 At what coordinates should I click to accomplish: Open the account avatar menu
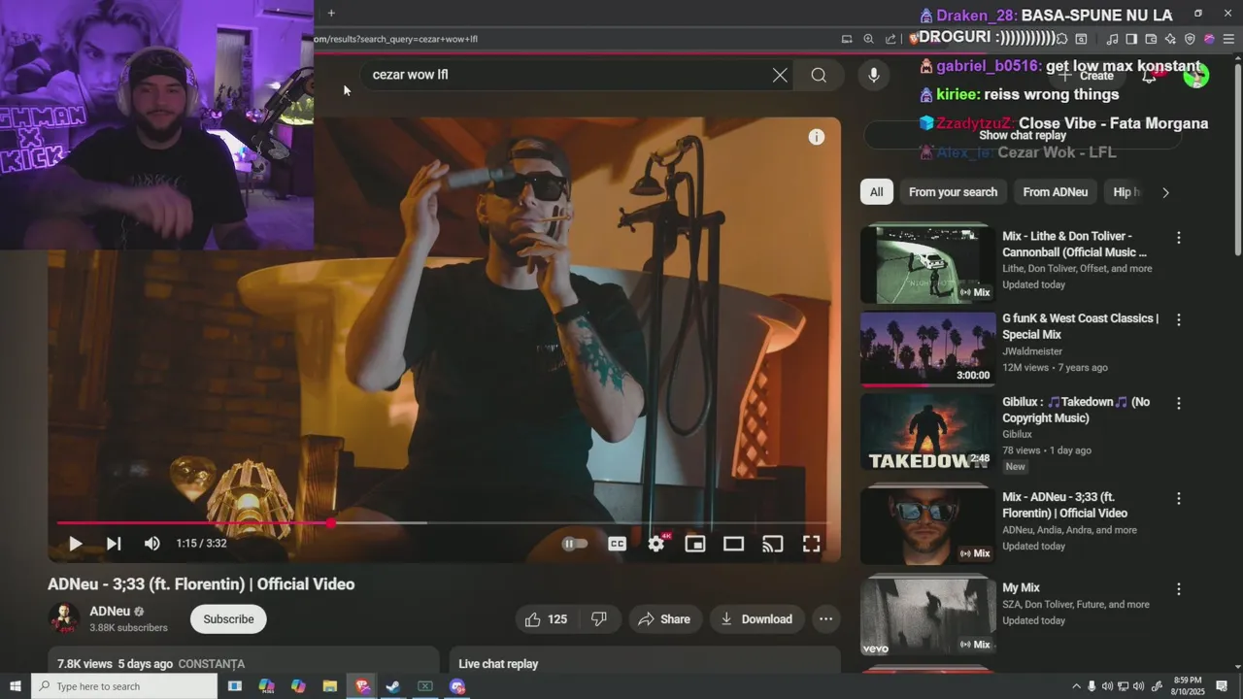(1196, 75)
